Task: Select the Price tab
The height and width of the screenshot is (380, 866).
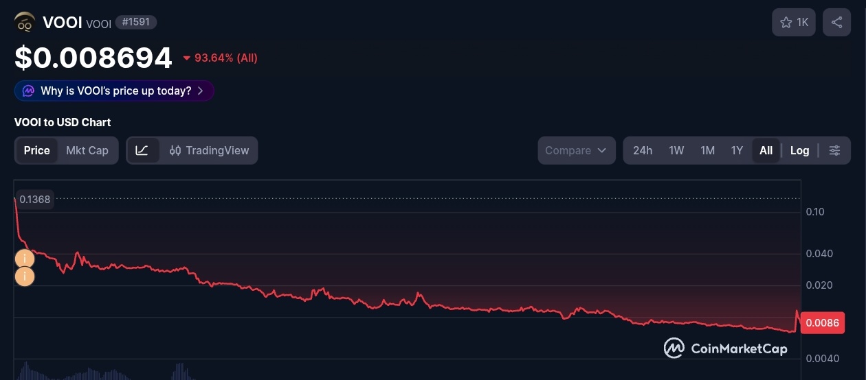Action: 37,150
